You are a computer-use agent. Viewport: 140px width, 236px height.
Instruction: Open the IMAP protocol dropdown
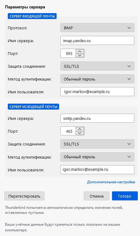pos(97,28)
